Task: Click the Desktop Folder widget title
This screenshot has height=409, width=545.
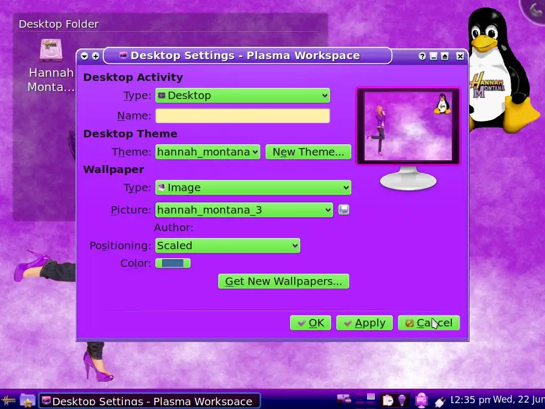Action: coord(59,24)
